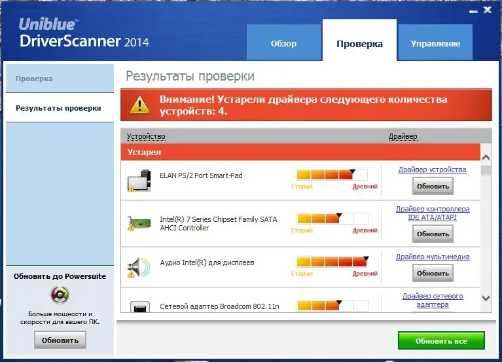Click the yellow warning triangle in the red banner
The width and height of the screenshot is (502, 362).
139,105
